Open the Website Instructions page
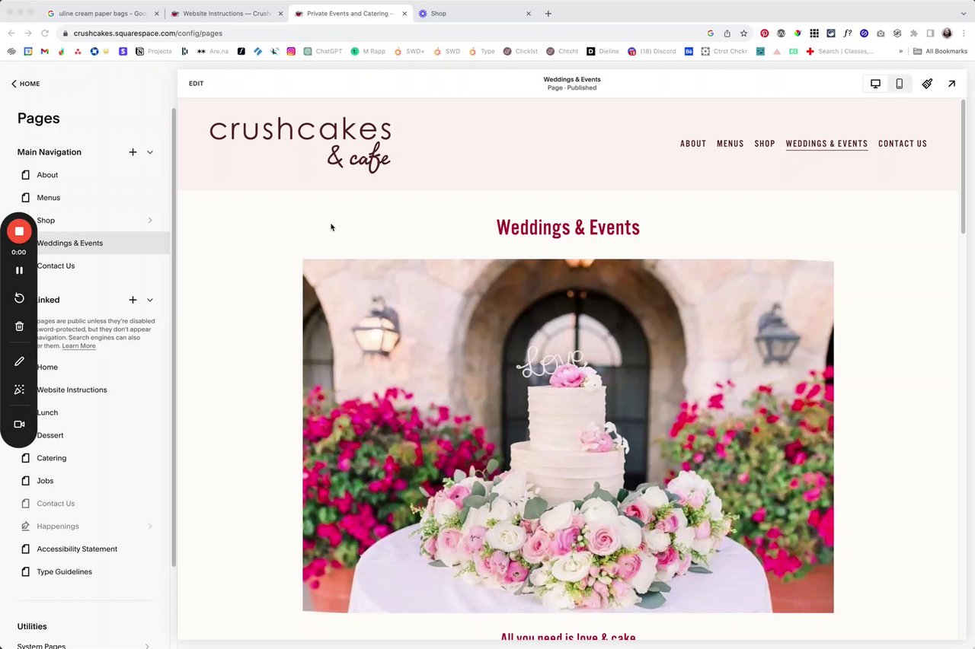 [x=72, y=390]
